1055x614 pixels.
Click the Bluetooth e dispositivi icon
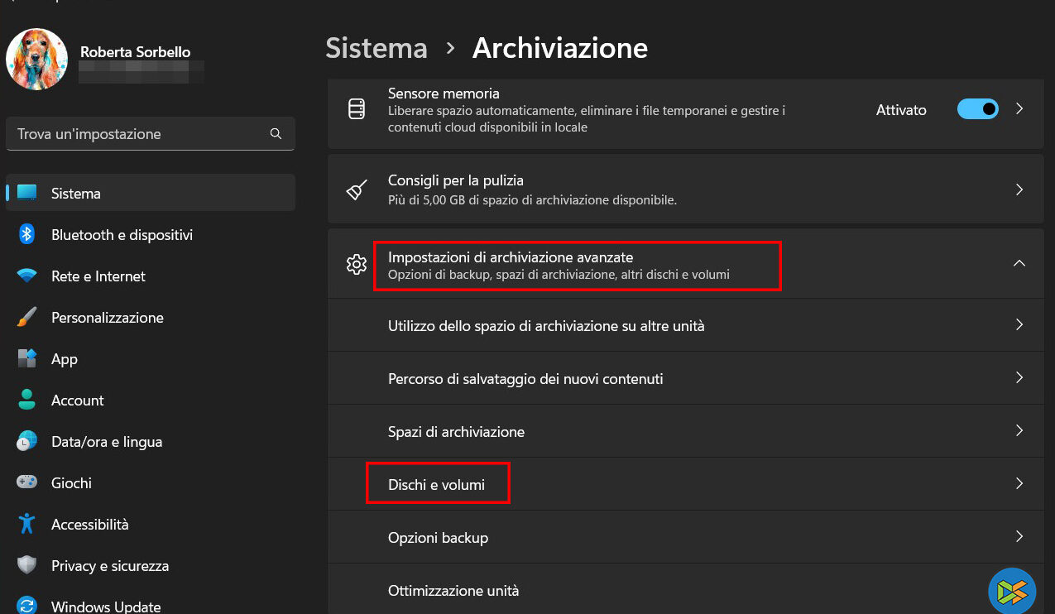point(26,235)
